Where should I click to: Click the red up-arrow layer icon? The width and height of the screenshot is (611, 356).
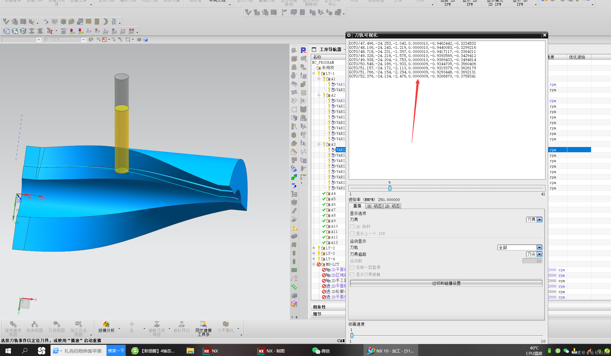coord(72,31)
